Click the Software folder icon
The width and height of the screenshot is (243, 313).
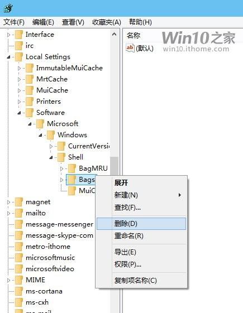[x=30, y=113]
